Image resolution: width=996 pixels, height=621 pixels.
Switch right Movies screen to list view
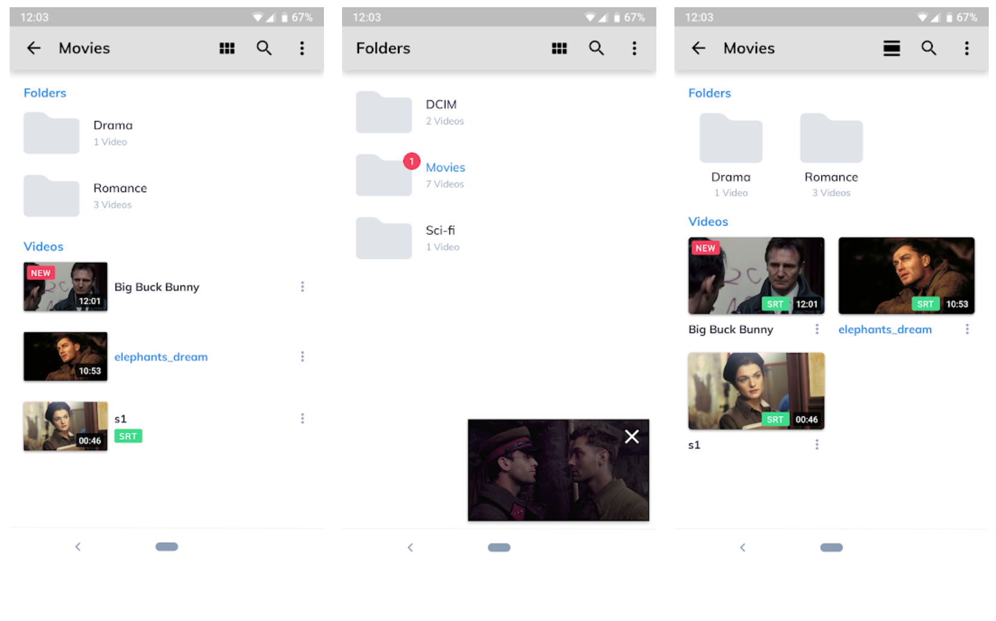[892, 48]
